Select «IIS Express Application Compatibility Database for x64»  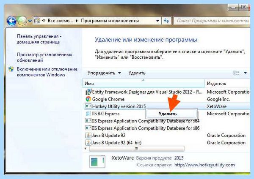pos(146,121)
